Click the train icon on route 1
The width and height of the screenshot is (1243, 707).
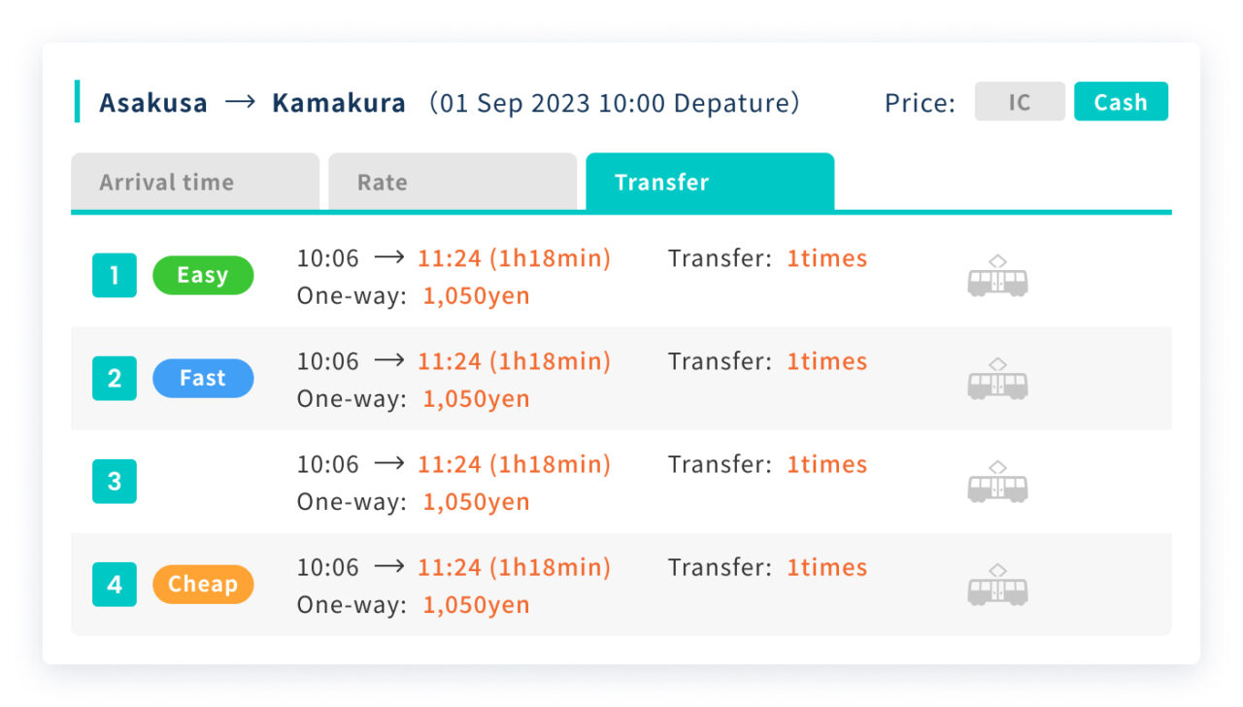(x=997, y=276)
